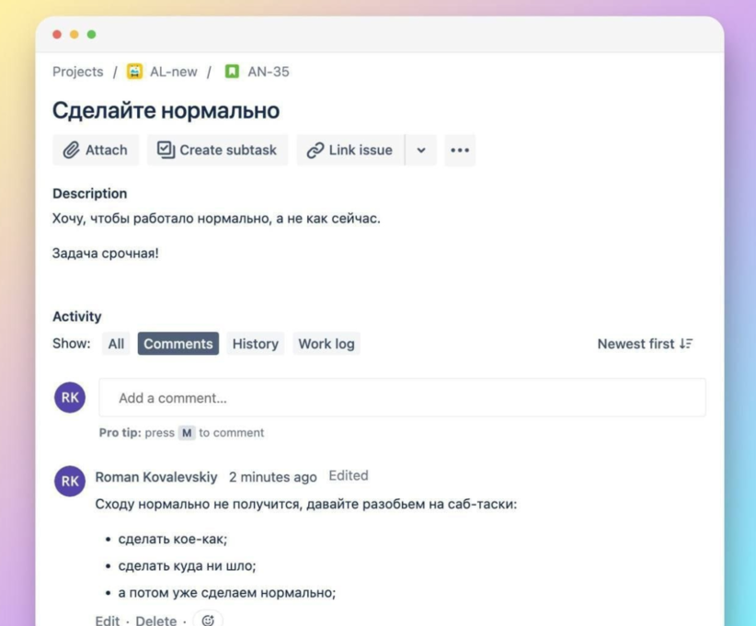Open the AL-new project breadcrumb link
The width and height of the screenshot is (756, 626).
pyautogui.click(x=174, y=72)
